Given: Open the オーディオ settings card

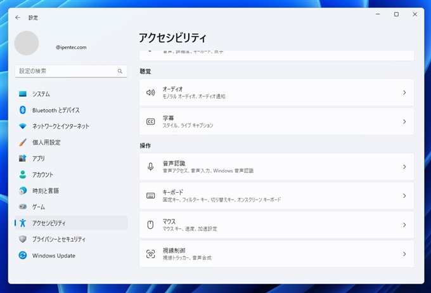Looking at the screenshot, I should click(276, 93).
